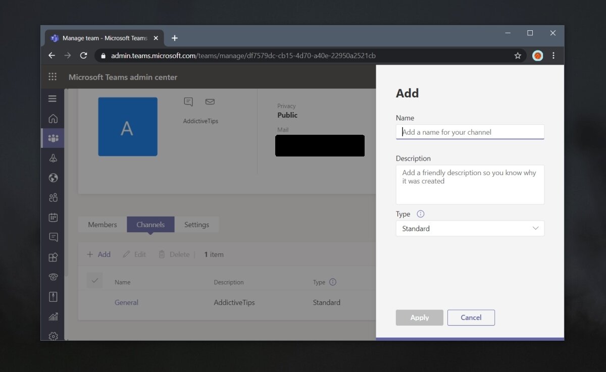
Task: Open Voice phone icon in sidebar
Action: pos(53,277)
